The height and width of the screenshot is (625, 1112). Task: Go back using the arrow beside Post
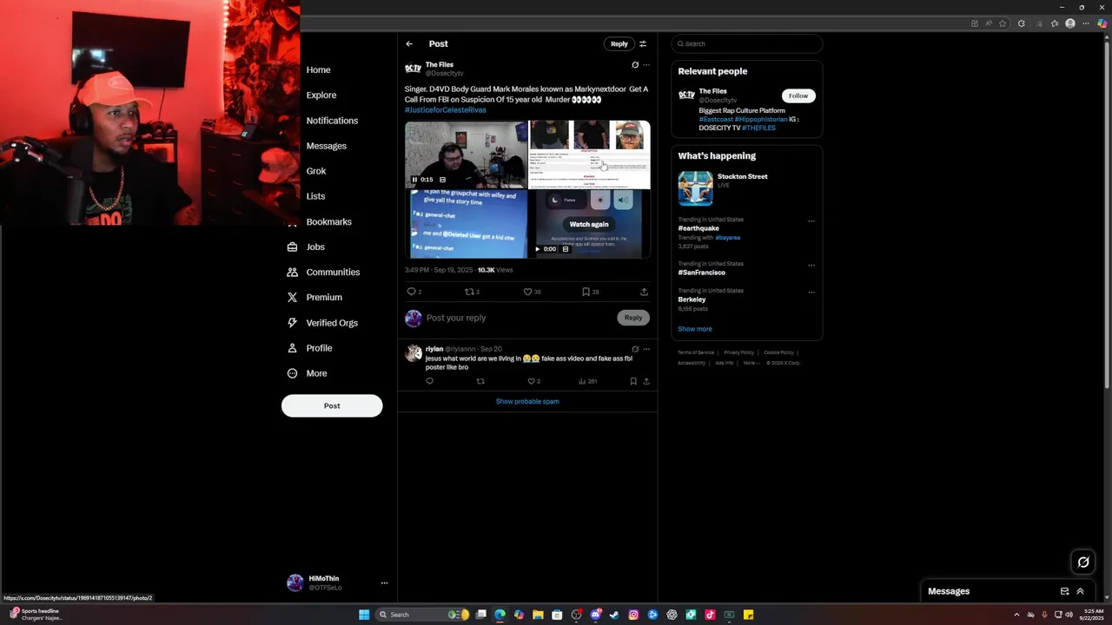tap(409, 43)
